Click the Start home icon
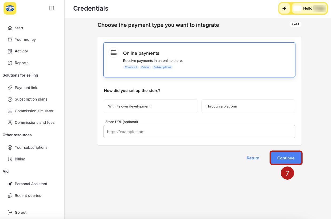This screenshot has width=331, height=219. (10, 28)
